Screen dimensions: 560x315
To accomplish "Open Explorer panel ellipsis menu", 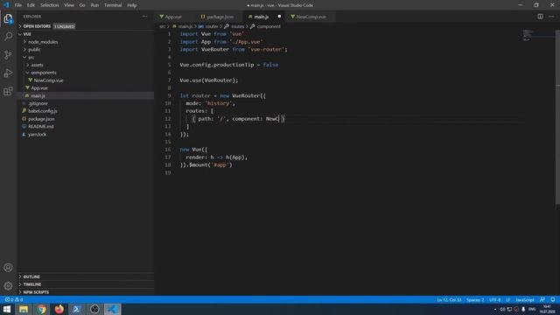I will click(144, 17).
